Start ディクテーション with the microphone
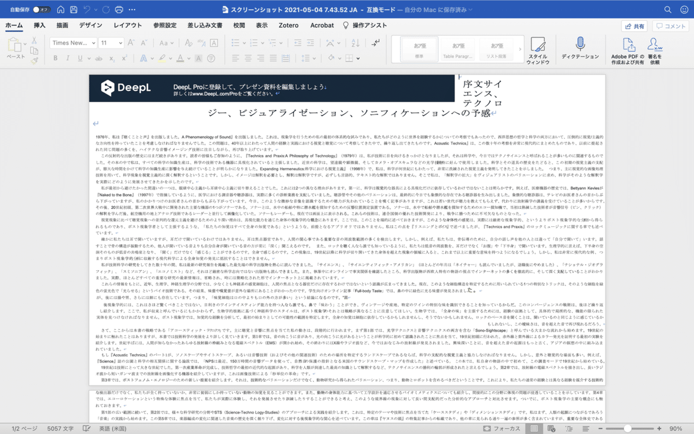This screenshot has width=694, height=434. point(580,49)
